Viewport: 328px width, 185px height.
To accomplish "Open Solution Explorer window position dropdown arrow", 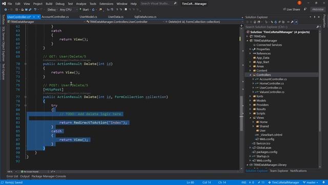I will point(310,17).
